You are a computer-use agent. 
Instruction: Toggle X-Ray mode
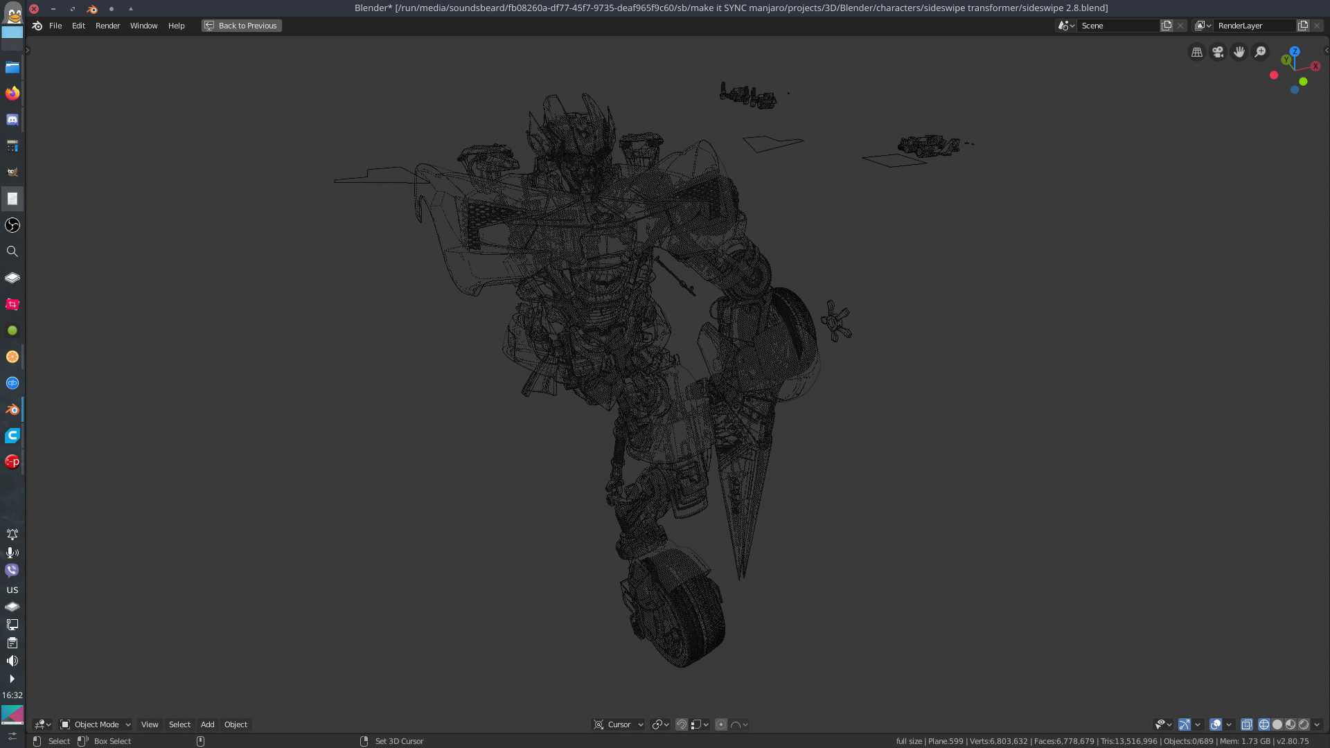coord(1247,724)
